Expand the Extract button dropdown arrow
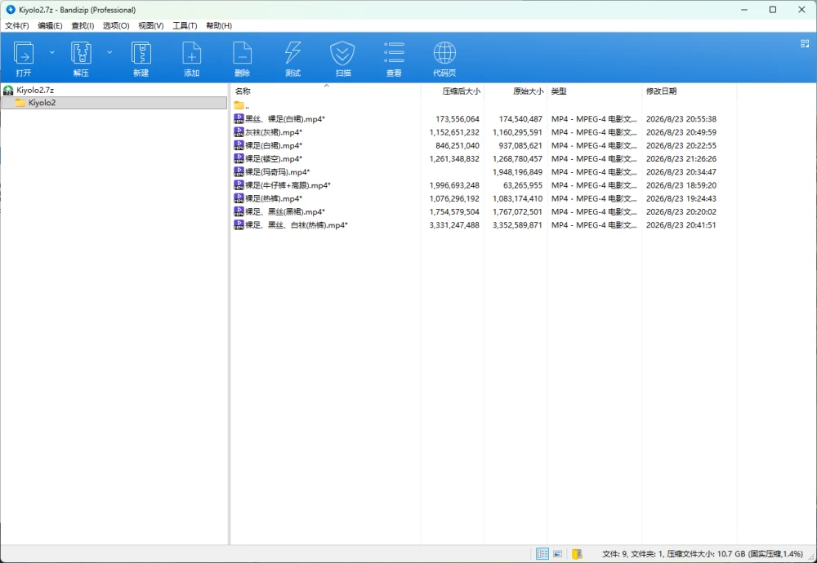 coord(109,52)
